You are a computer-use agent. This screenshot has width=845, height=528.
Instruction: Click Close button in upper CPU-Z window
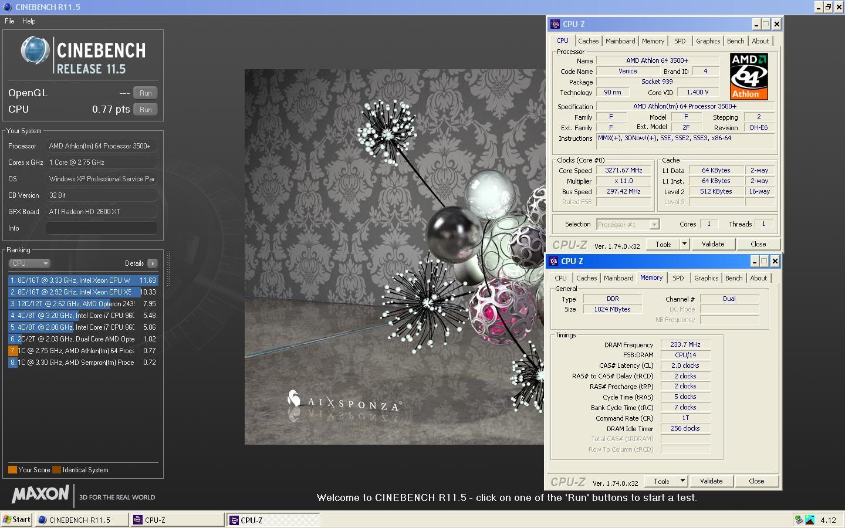pyautogui.click(x=758, y=245)
